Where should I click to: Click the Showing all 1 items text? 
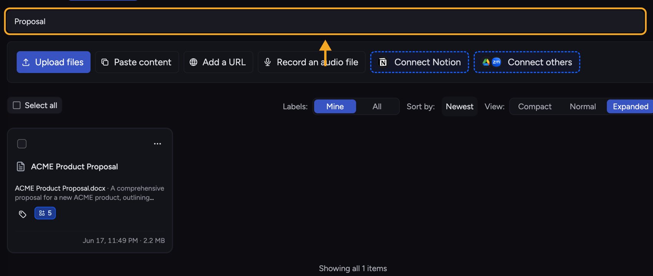[x=353, y=268]
